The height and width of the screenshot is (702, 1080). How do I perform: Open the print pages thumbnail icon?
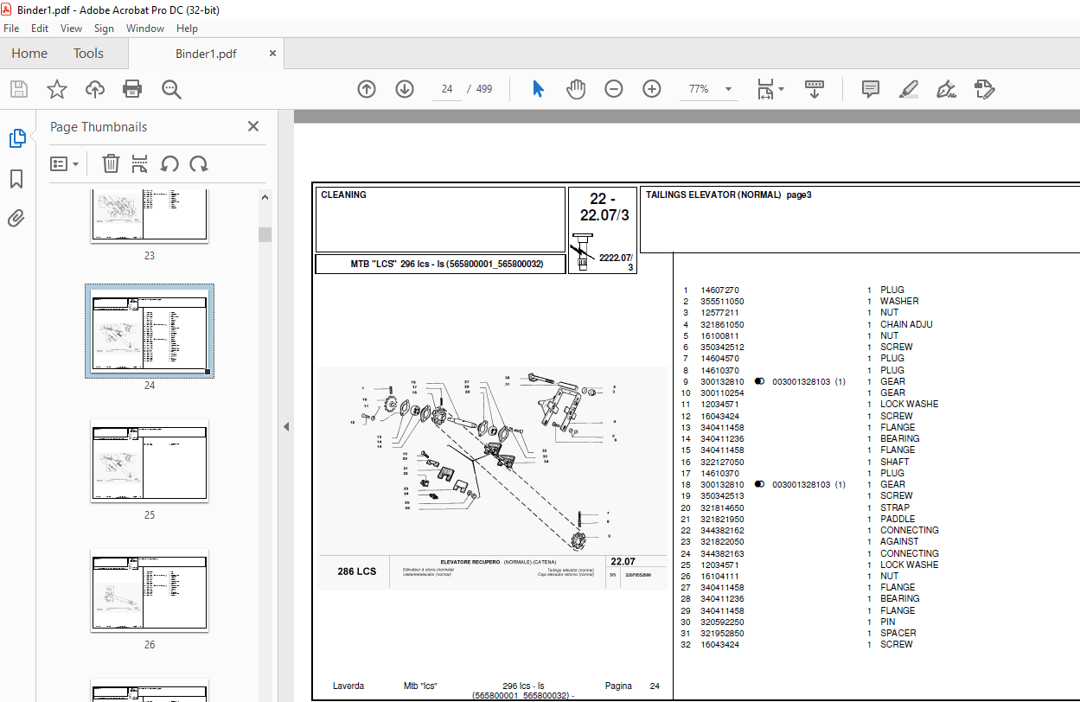[x=140, y=163]
